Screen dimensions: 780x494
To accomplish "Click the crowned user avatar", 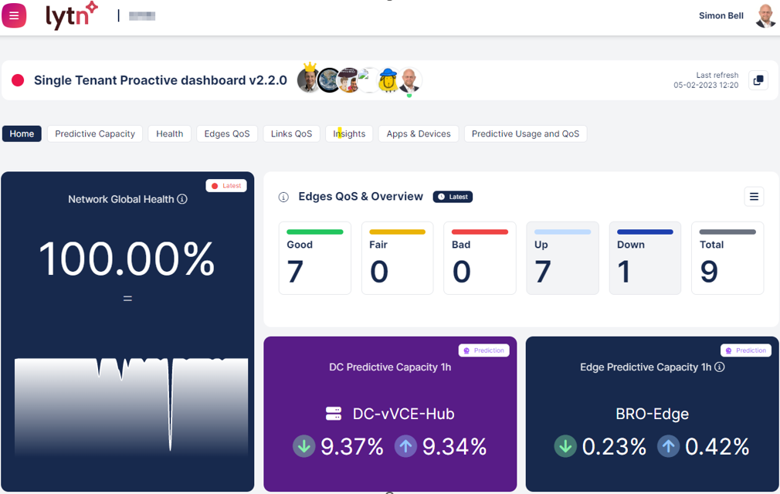I will [x=309, y=80].
